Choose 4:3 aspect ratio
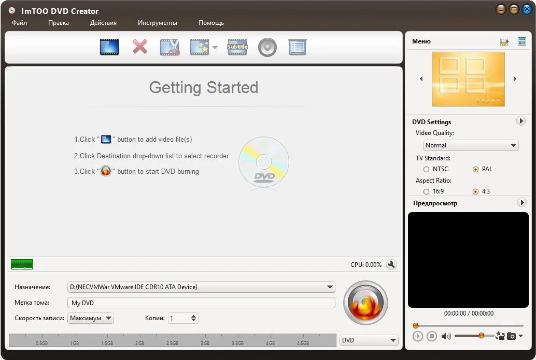Image resolution: width=536 pixels, height=360 pixels. (475, 191)
